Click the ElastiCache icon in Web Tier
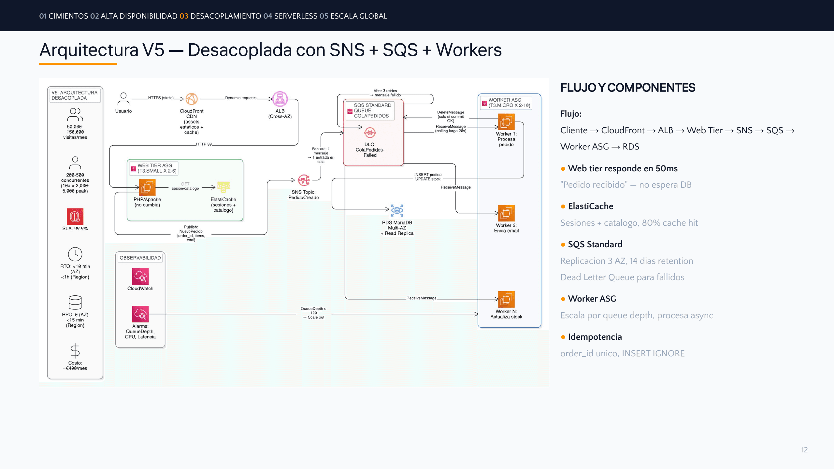The width and height of the screenshot is (834, 469). click(223, 187)
